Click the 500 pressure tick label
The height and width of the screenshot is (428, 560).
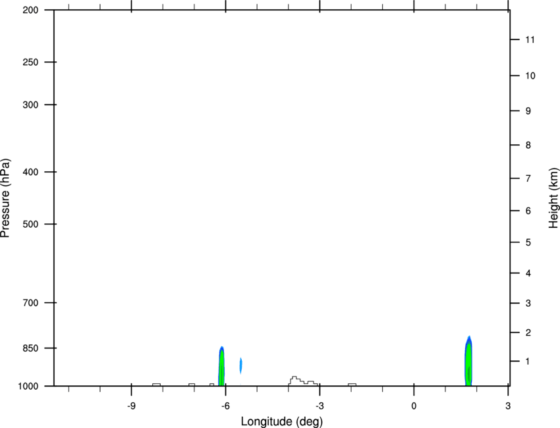(x=30, y=224)
